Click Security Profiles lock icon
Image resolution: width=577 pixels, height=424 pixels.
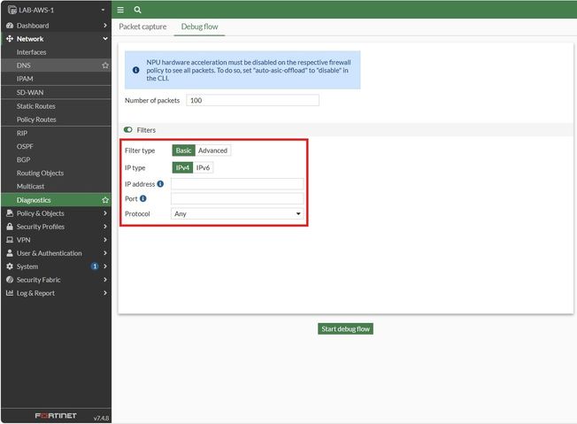click(10, 227)
